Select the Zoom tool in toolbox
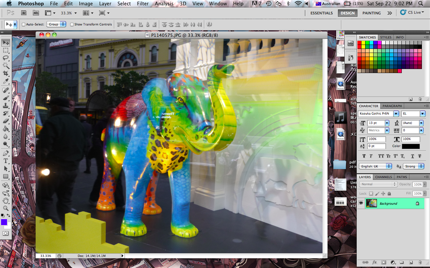 pyautogui.click(x=6, y=208)
